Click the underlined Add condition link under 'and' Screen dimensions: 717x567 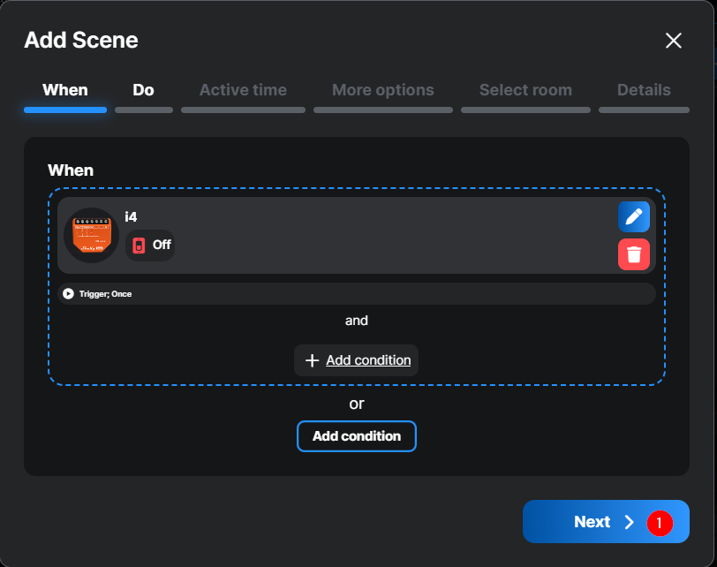(x=368, y=360)
